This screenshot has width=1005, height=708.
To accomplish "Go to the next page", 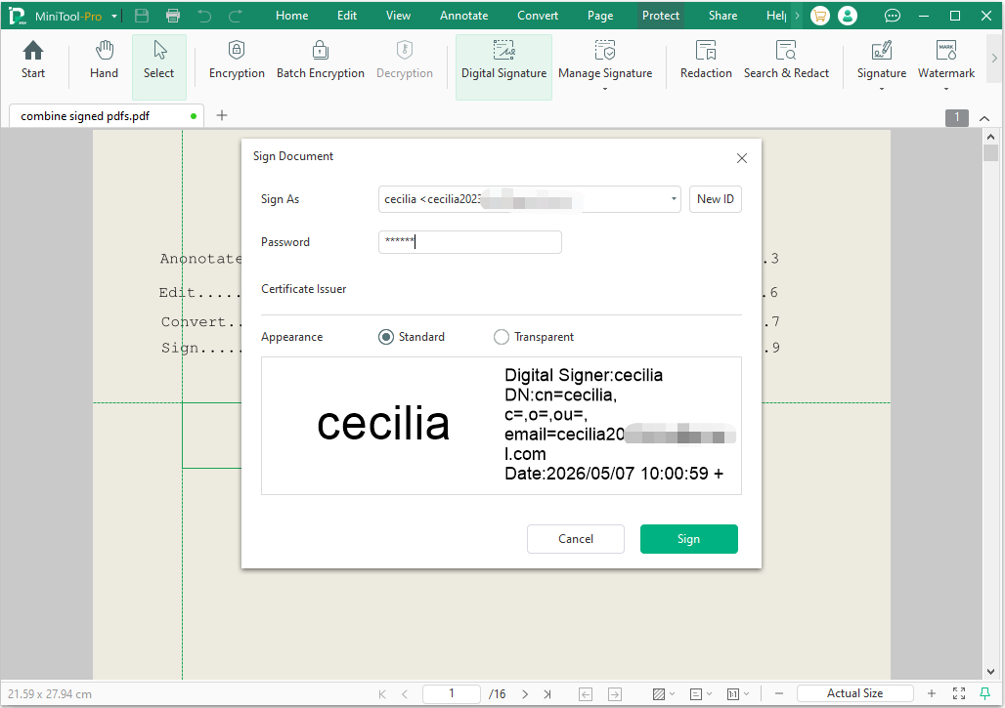I will tap(525, 694).
